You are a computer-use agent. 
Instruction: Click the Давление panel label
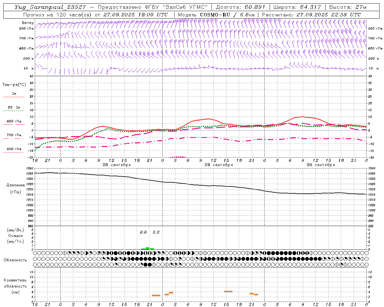16,185
